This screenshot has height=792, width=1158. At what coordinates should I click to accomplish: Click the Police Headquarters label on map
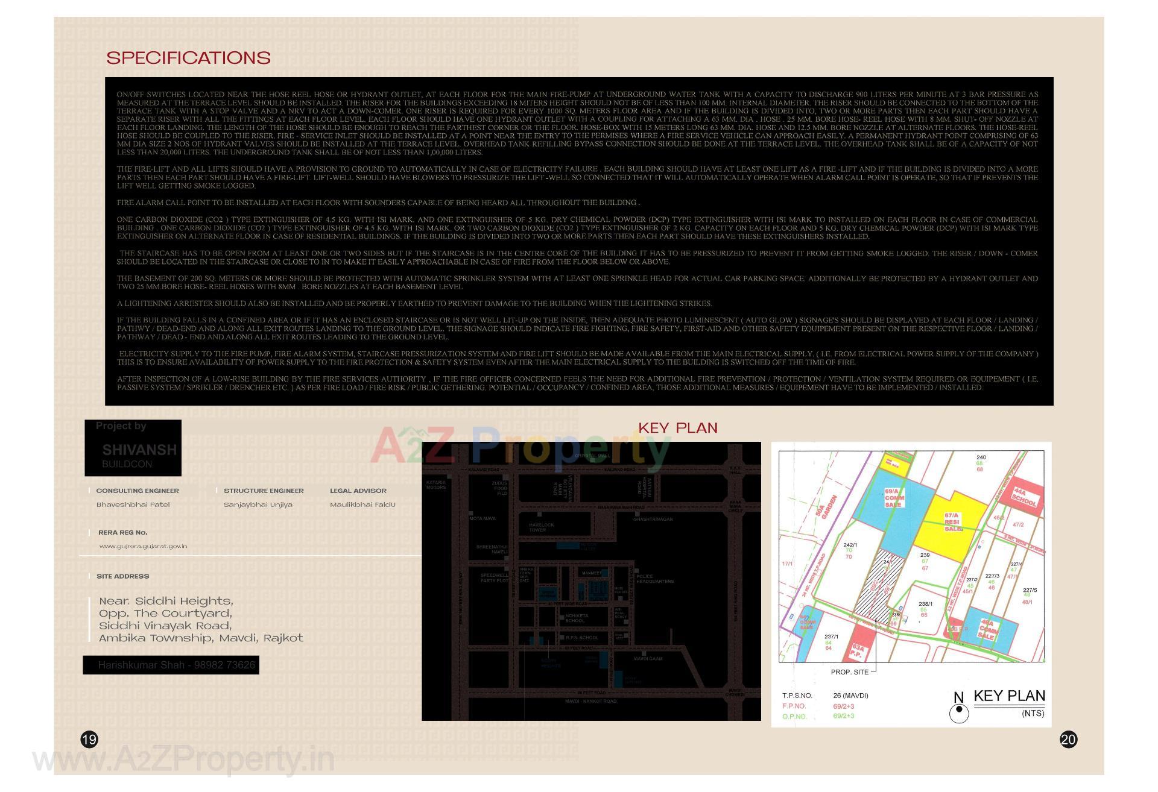click(x=654, y=579)
